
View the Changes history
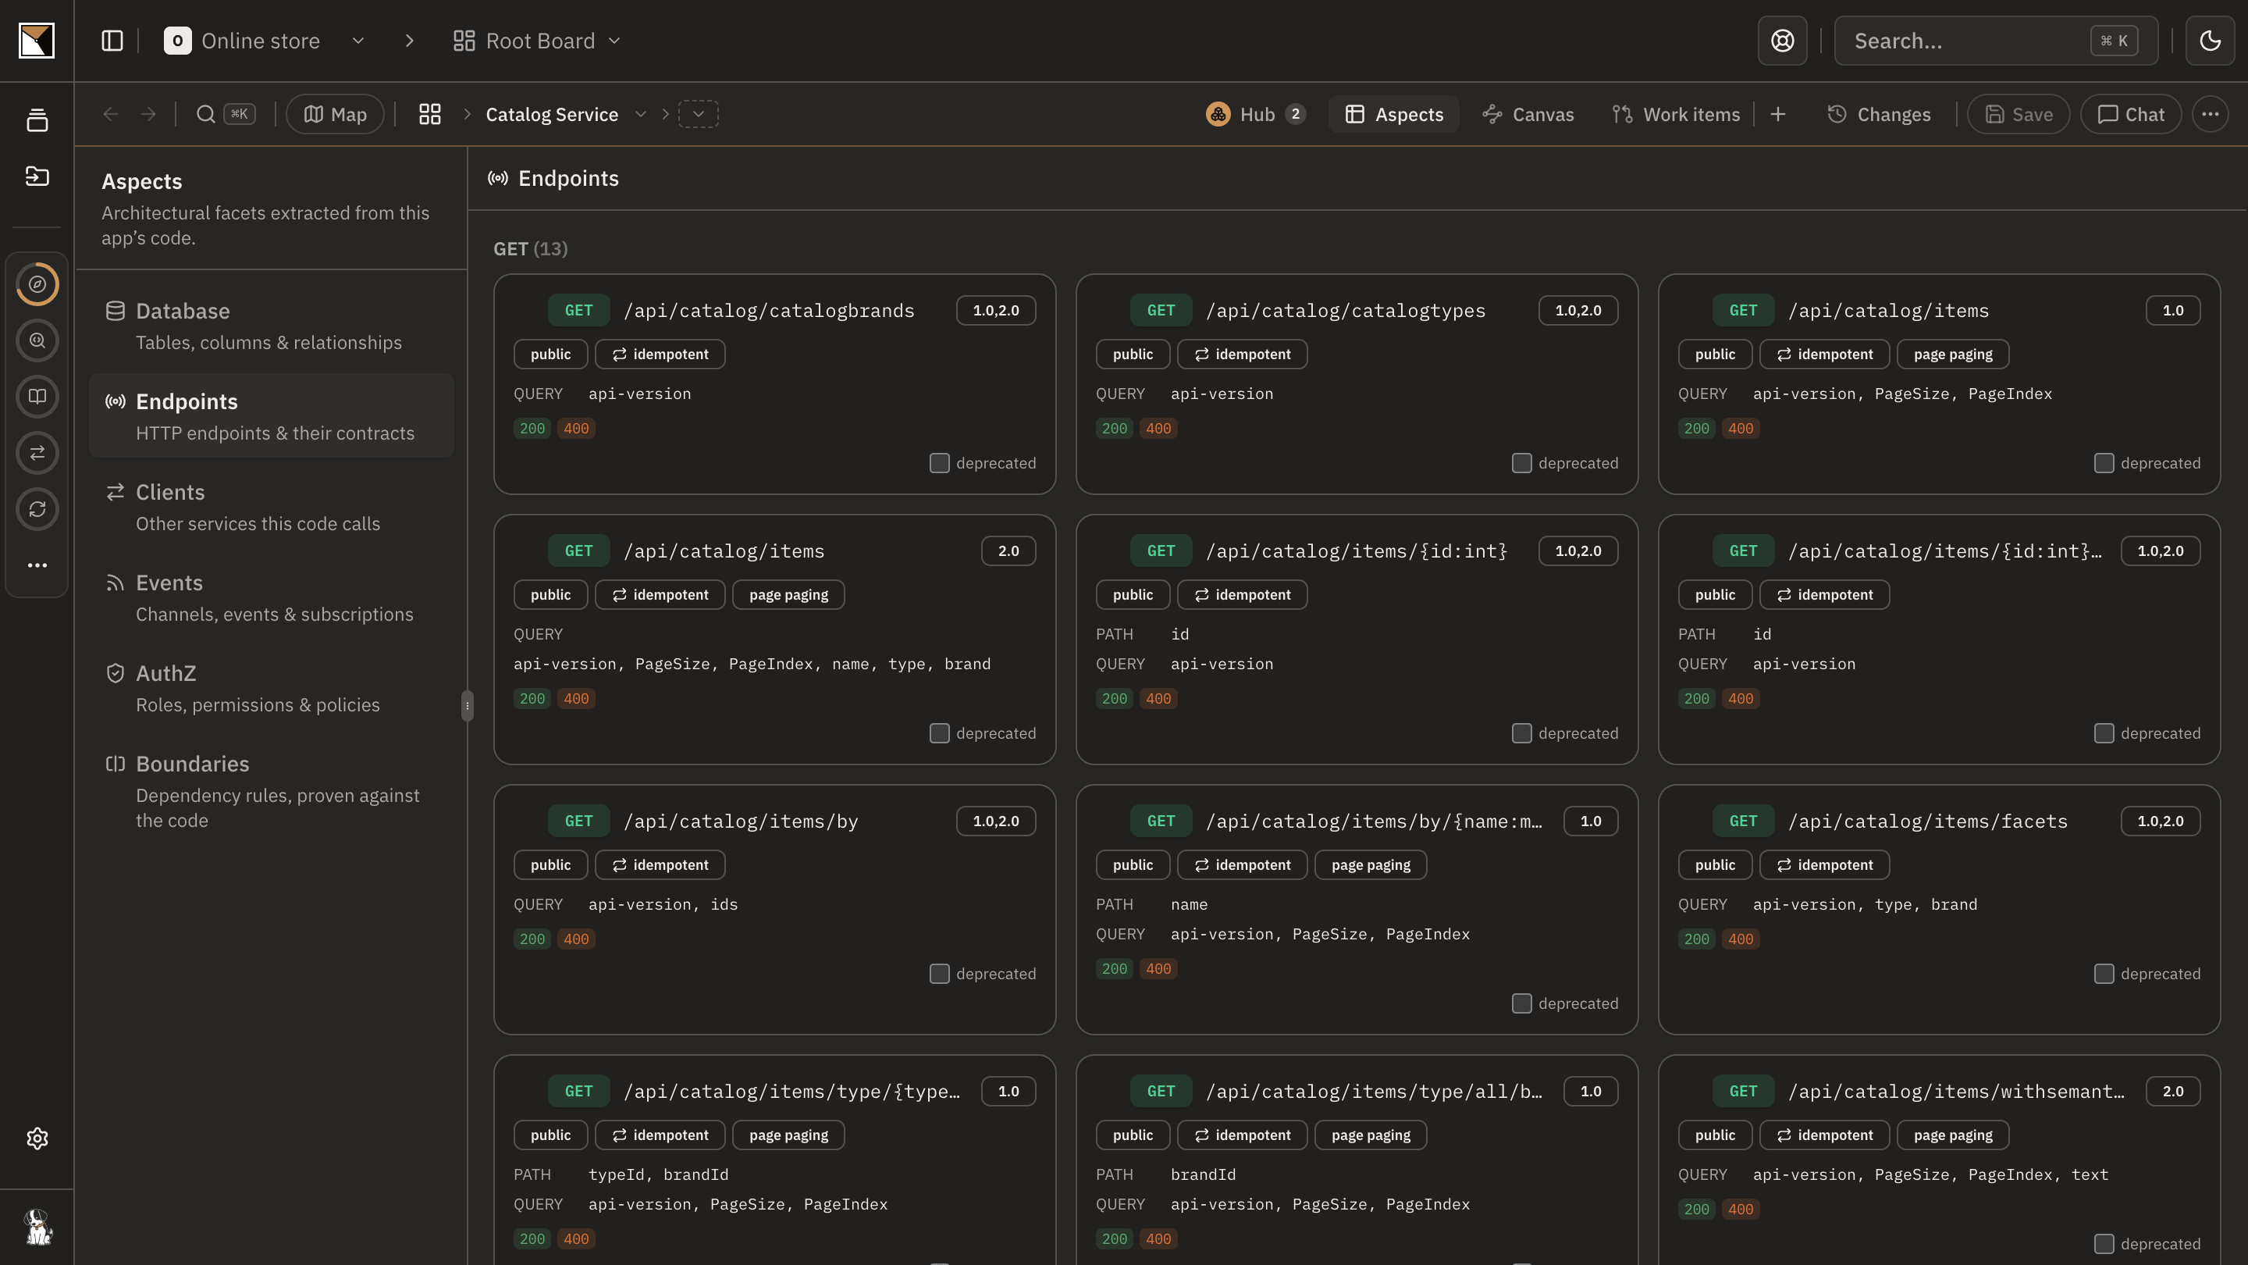pyautogui.click(x=1878, y=114)
